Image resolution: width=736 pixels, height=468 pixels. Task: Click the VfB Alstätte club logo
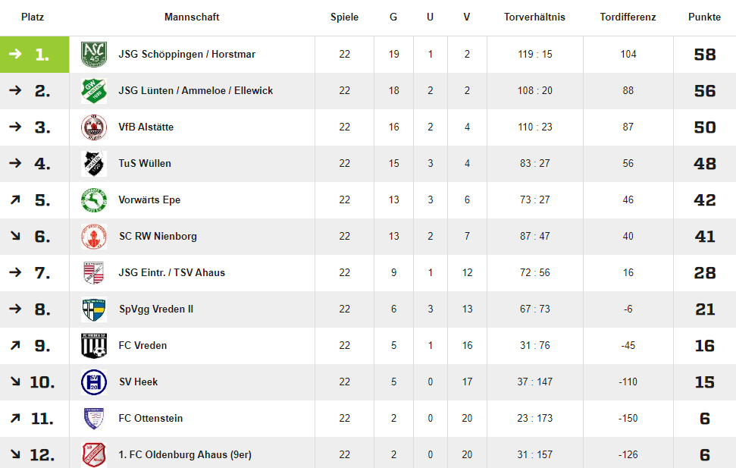94,127
